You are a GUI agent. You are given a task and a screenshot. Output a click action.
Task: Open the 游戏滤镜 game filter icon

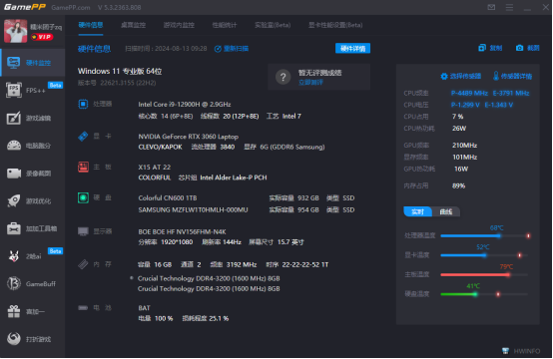[14, 118]
